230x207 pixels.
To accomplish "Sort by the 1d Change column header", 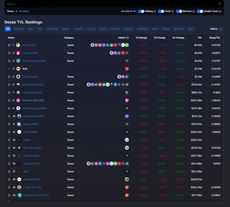I will coord(141,38).
